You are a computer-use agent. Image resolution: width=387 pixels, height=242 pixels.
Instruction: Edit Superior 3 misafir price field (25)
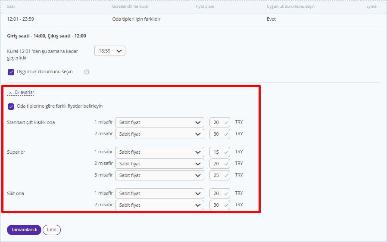coord(220,175)
